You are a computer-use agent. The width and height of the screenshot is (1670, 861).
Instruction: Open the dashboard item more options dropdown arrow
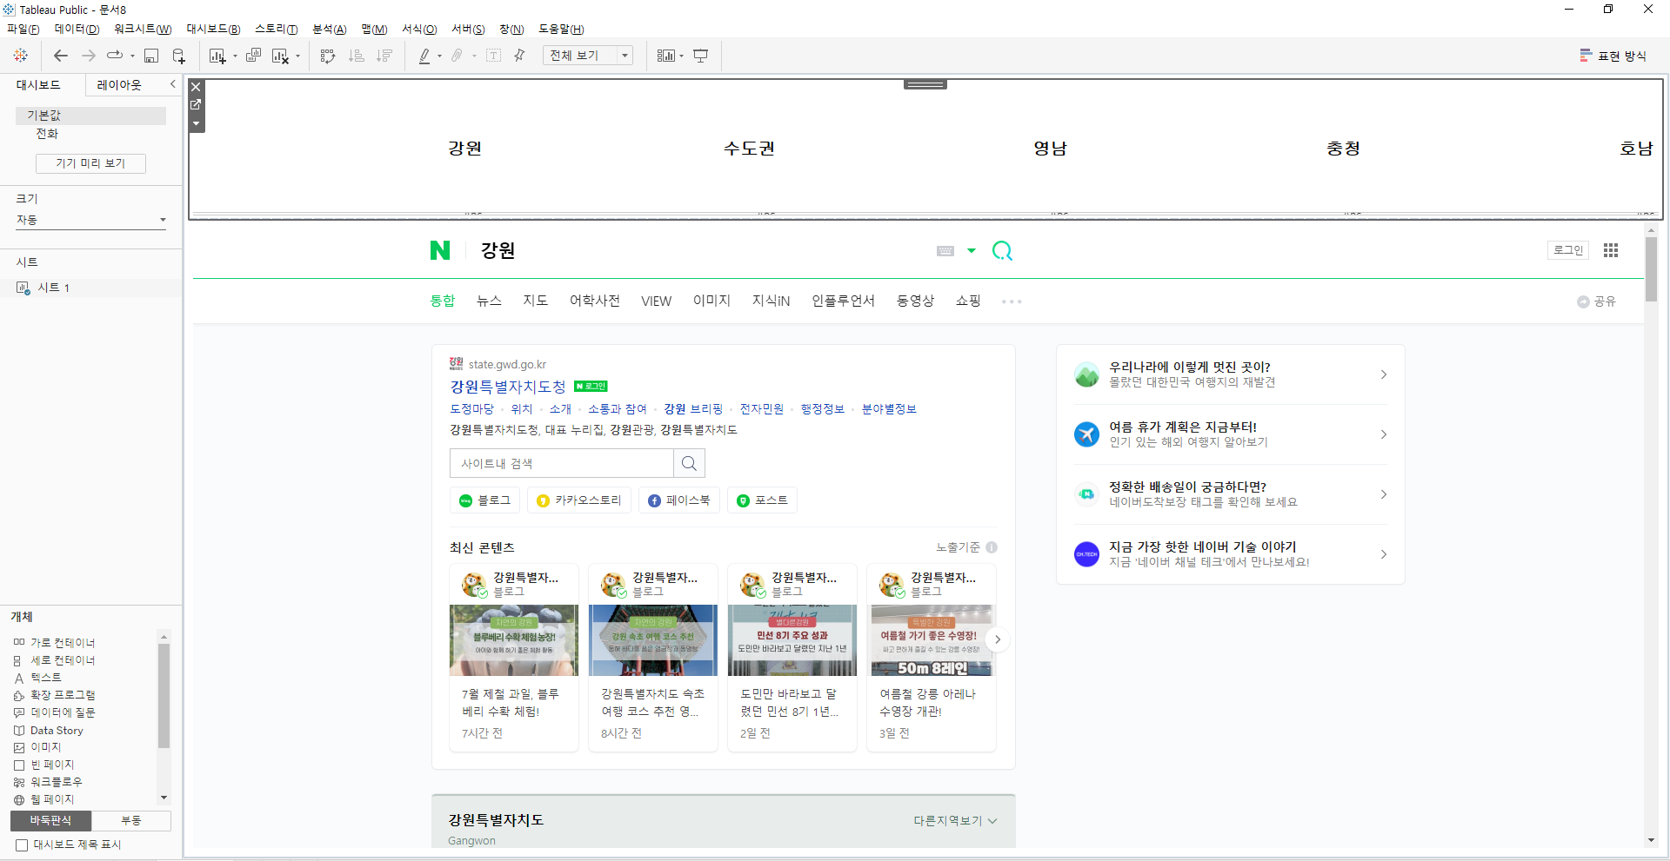(x=197, y=123)
